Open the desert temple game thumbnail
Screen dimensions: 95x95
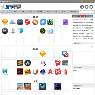(20, 86)
